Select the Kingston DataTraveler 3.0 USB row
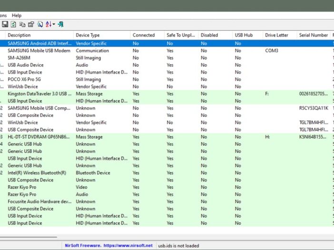Screen dimensions: 334x250 tap(167, 94)
